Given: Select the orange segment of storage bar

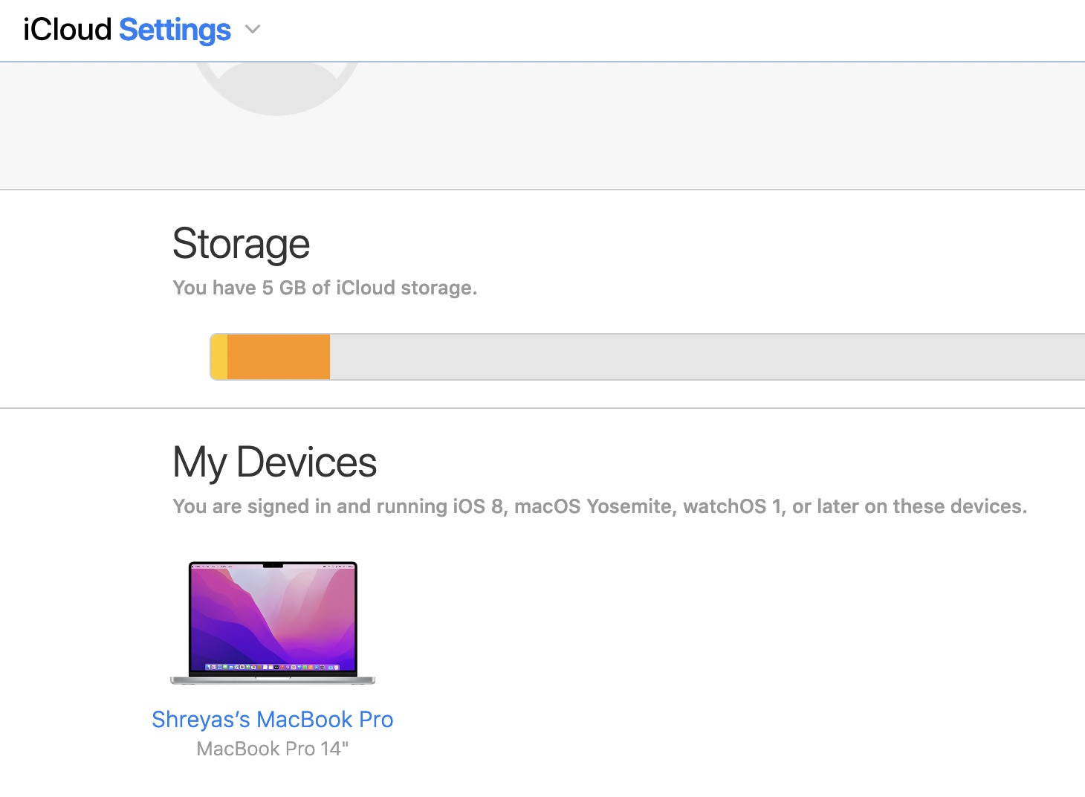Looking at the screenshot, I should pyautogui.click(x=279, y=357).
